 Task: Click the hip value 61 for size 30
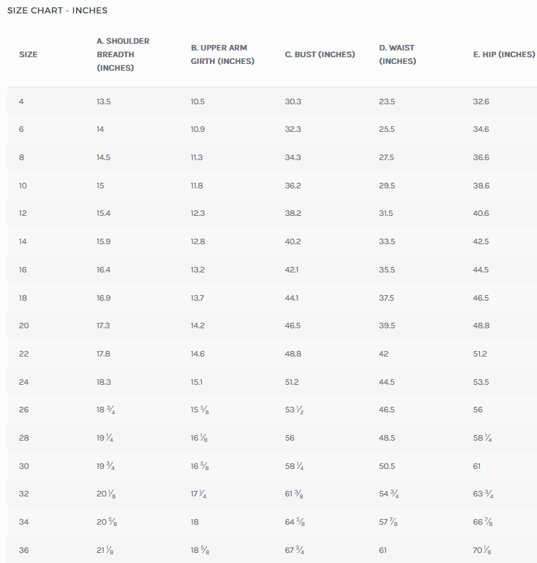pos(477,466)
